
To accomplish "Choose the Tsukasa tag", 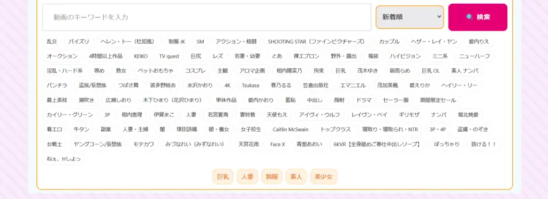I will pos(250,85).
